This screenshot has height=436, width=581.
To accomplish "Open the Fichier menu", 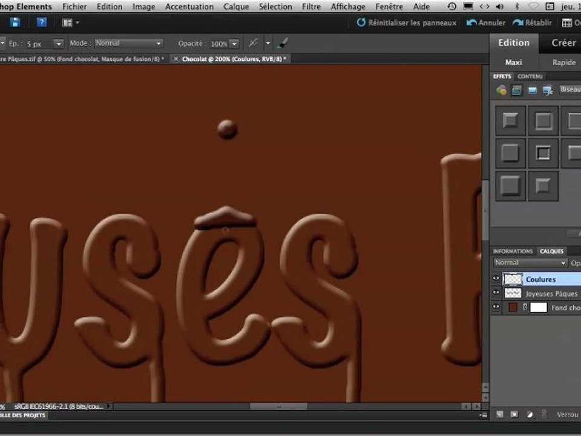I will click(x=74, y=7).
